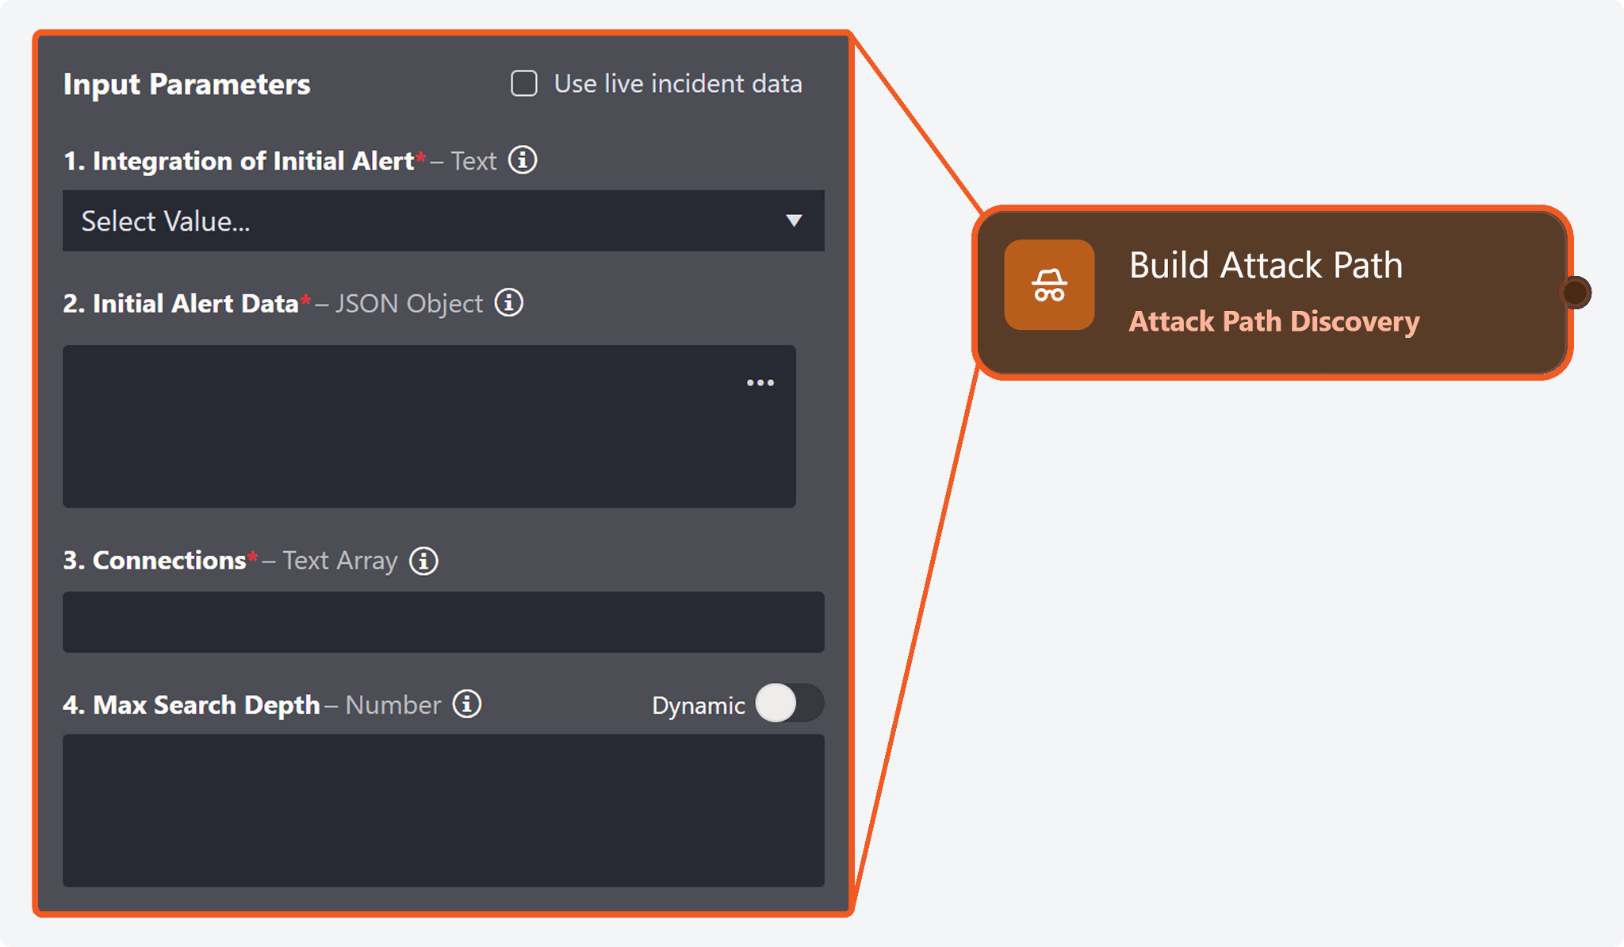Click the node output connector dot
Viewport: 1624px width, 947px height.
(1575, 293)
